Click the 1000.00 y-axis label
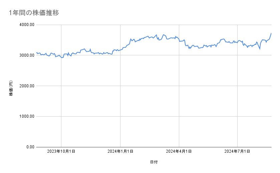280x173 pixels. pos(26,116)
